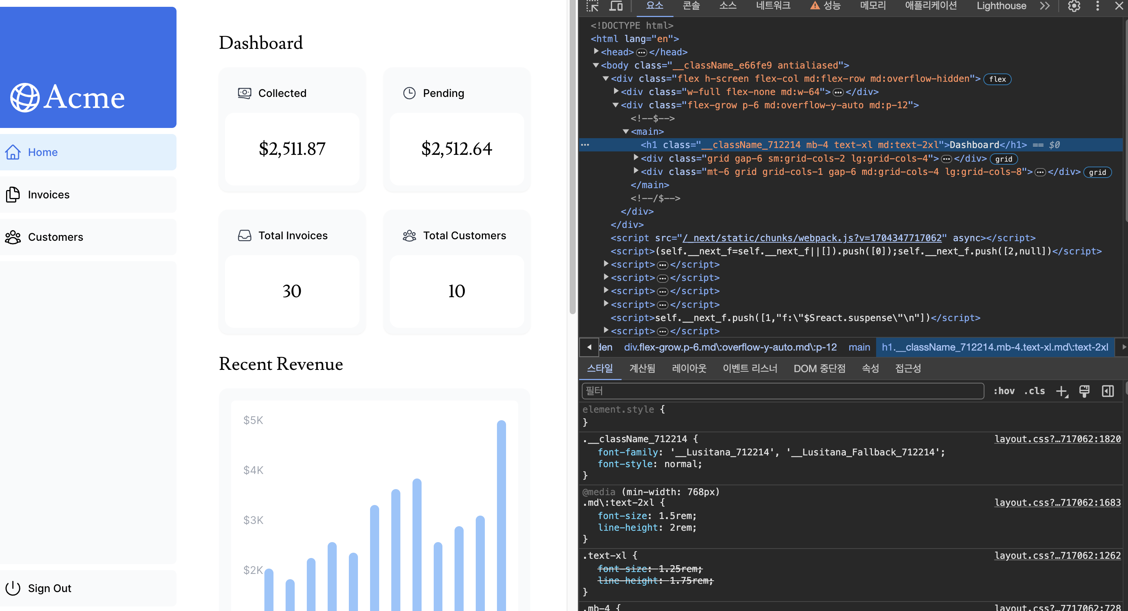
Task: Click the Invoices document icon
Action: click(x=13, y=194)
